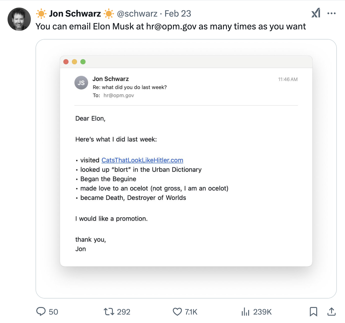345x323 pixels.
Task: Click Jon Schwarz's profile avatar
Action: (x=19, y=19)
